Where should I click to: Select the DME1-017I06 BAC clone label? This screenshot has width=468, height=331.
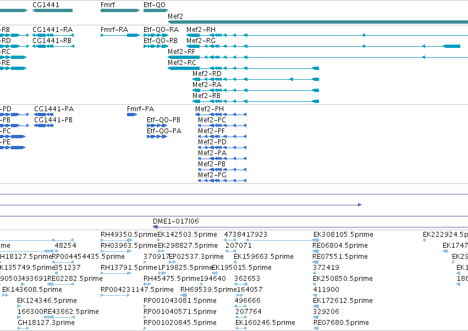click(x=176, y=221)
